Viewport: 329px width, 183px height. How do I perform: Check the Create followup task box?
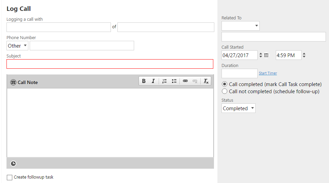[10, 177]
